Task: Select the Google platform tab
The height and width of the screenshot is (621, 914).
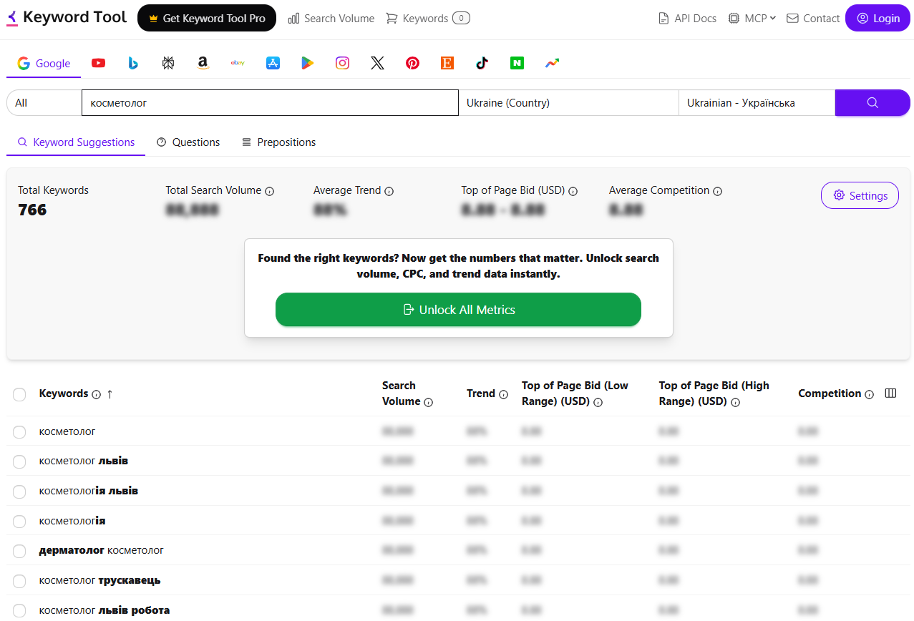Action: tap(44, 63)
